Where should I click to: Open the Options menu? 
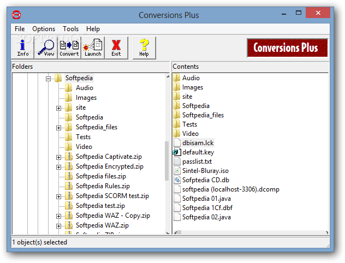point(44,29)
